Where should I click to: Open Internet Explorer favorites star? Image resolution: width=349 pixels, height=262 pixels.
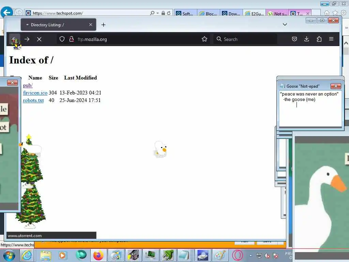335,13
